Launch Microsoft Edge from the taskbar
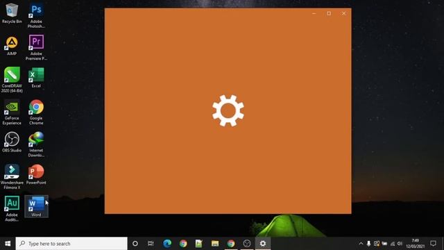The image size is (444, 250). 167,244
